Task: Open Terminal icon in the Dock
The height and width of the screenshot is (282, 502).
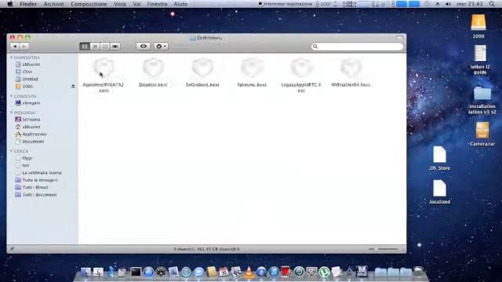Action: point(136,272)
